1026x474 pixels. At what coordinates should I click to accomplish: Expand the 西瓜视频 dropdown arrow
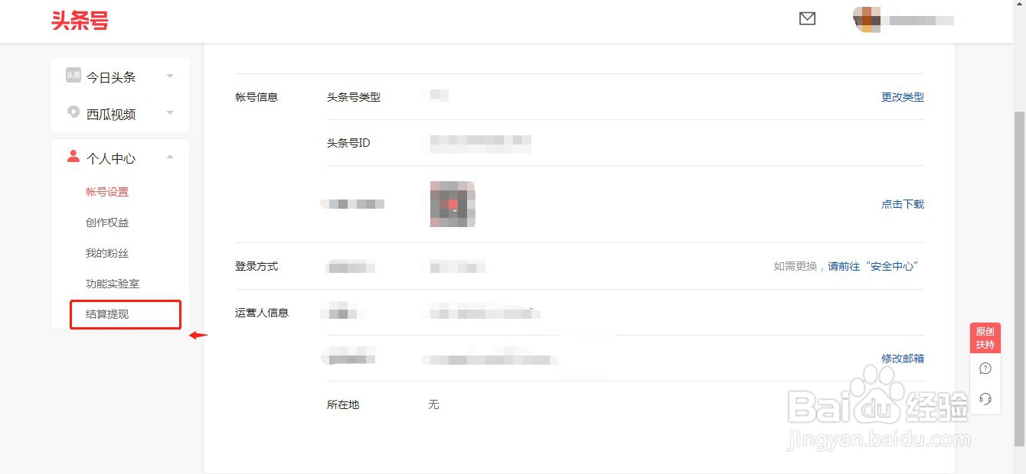pos(170,112)
